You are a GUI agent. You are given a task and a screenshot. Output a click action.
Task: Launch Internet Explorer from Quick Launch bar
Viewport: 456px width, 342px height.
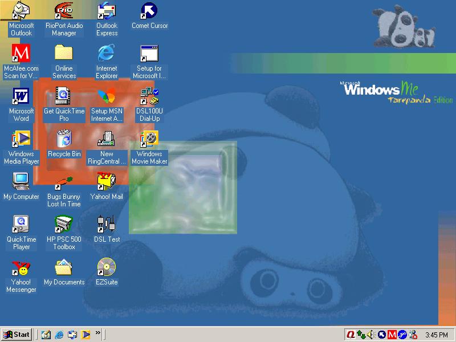[59, 335]
